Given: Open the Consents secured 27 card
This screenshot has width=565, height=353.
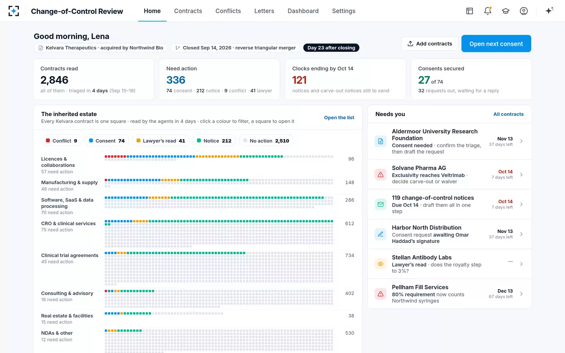Looking at the screenshot, I should [471, 79].
